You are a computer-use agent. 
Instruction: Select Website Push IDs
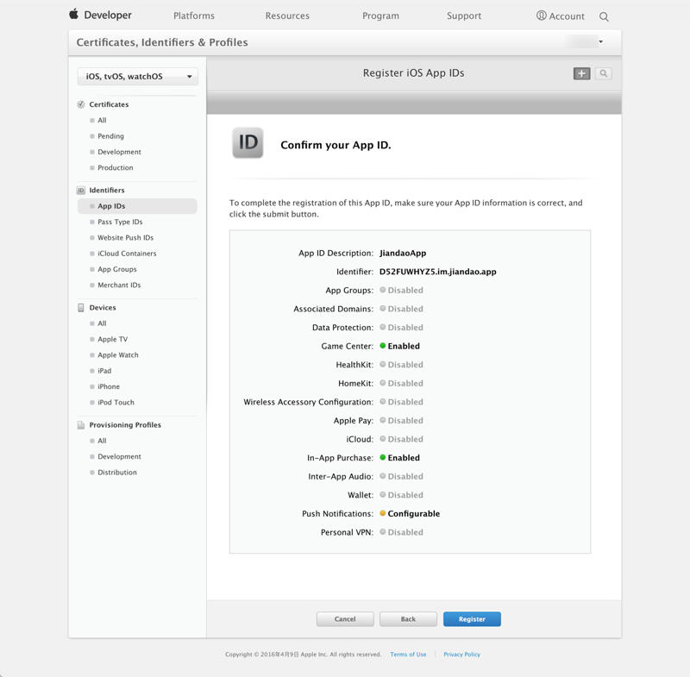[125, 237]
